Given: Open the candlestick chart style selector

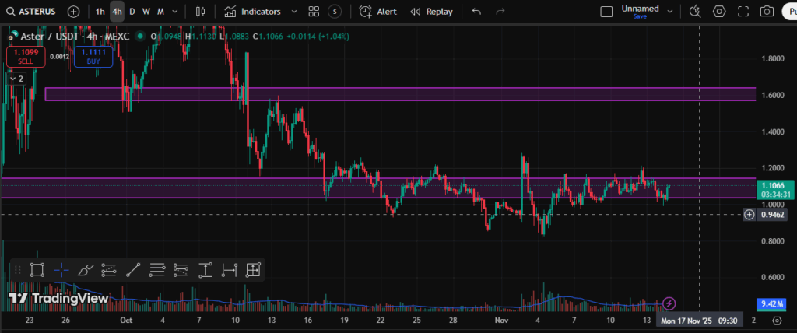Looking at the screenshot, I should [x=201, y=12].
